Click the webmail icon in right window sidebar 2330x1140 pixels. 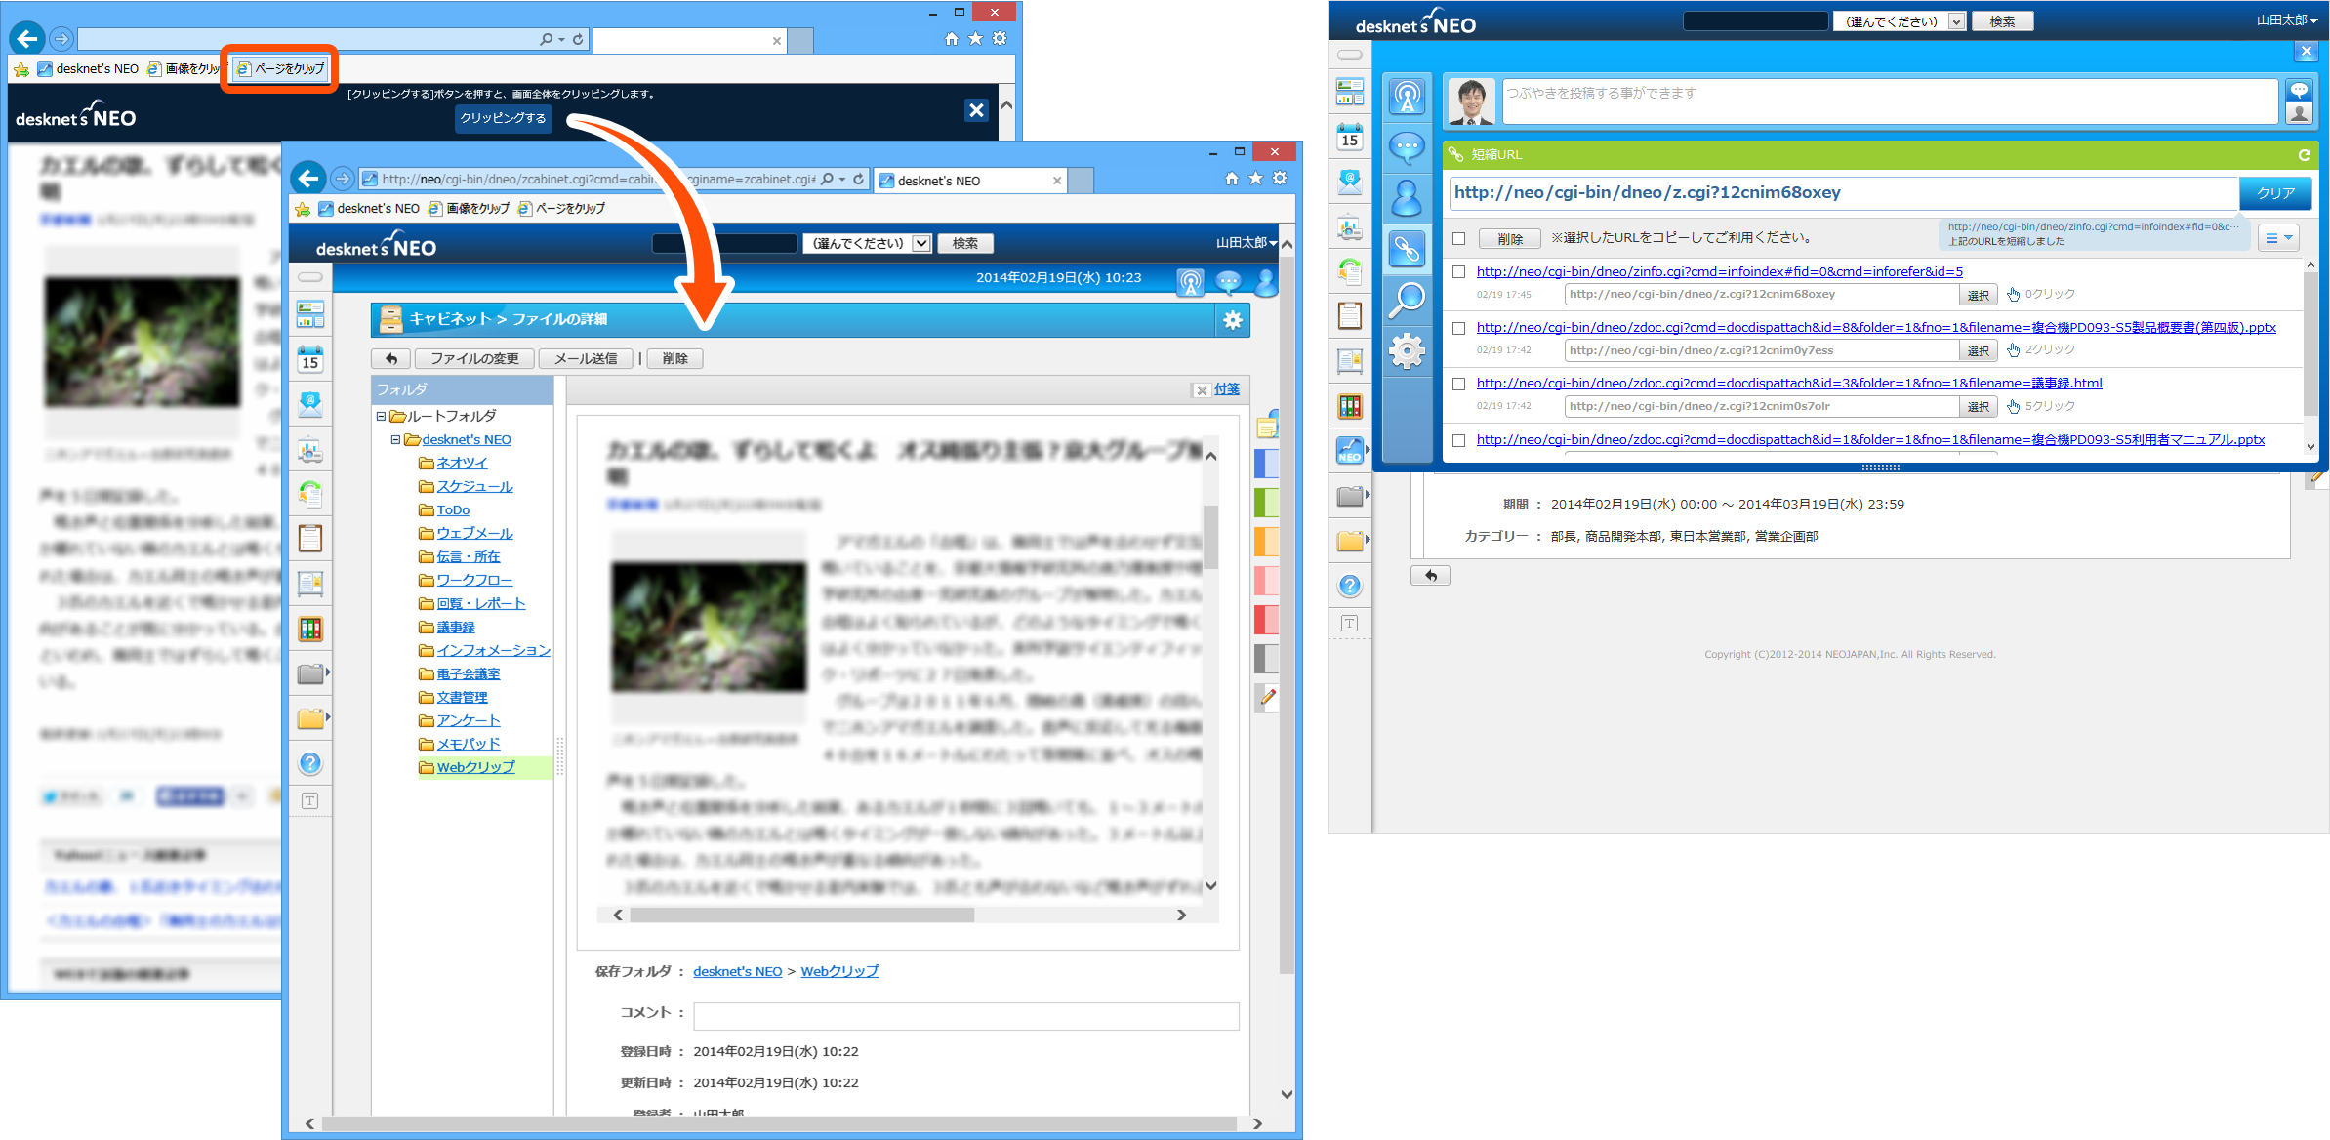coord(1349,181)
